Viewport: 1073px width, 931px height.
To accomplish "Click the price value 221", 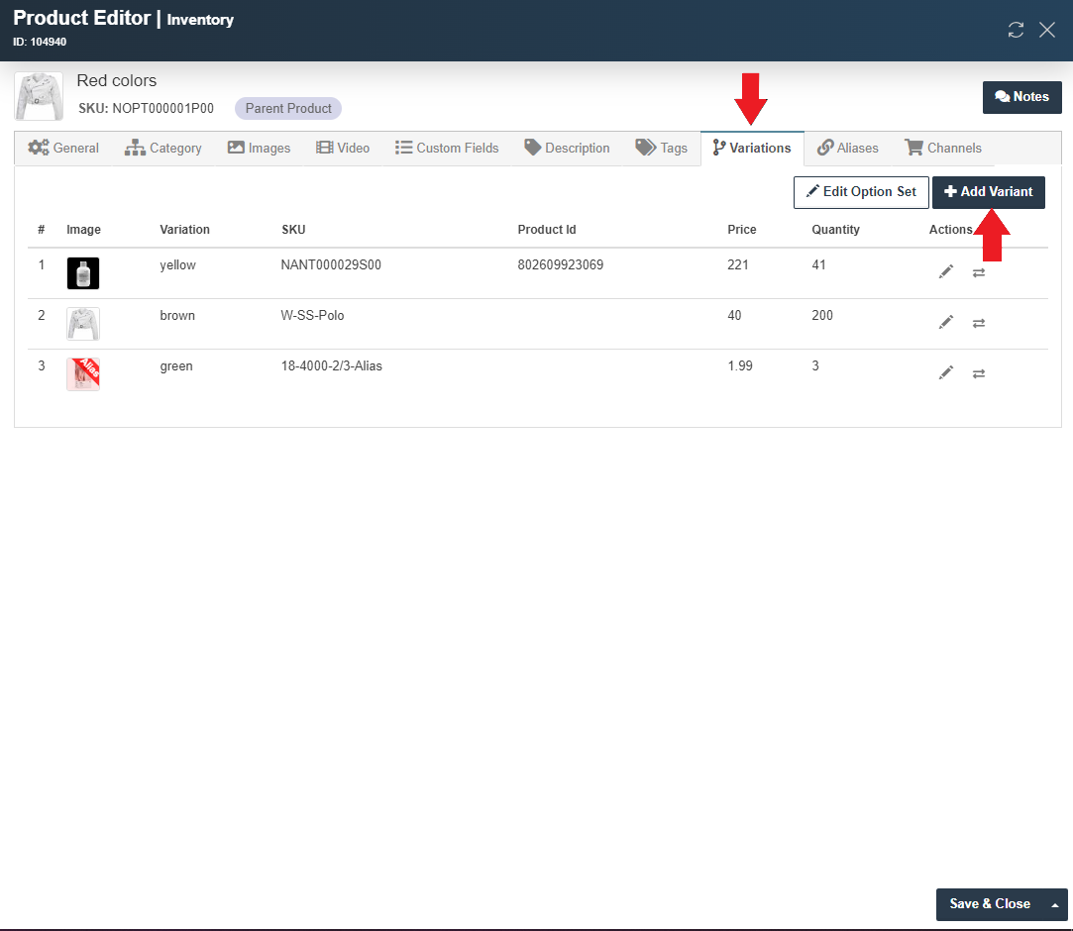I will pyautogui.click(x=738, y=265).
